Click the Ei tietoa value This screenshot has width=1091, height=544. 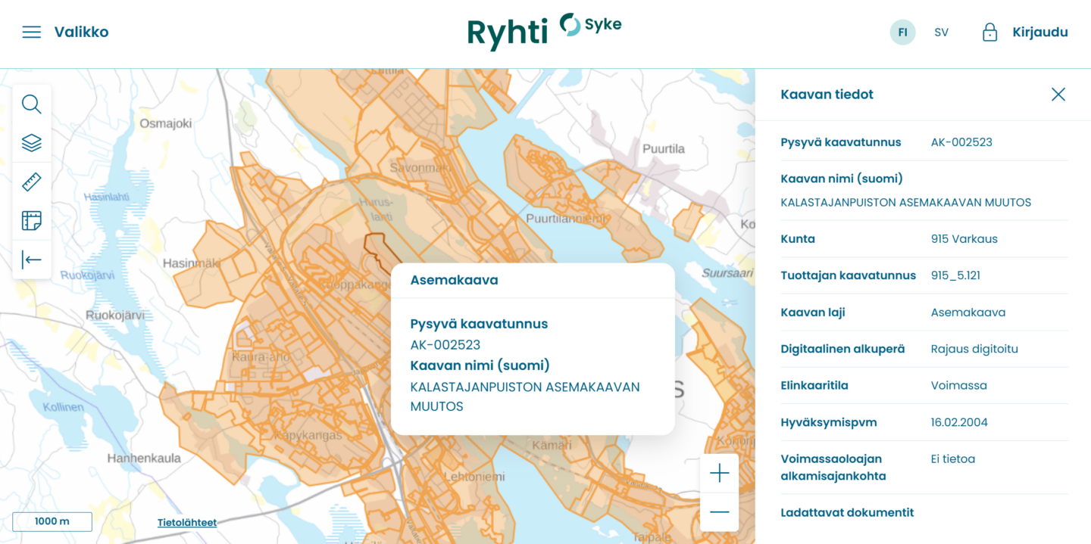pos(952,459)
